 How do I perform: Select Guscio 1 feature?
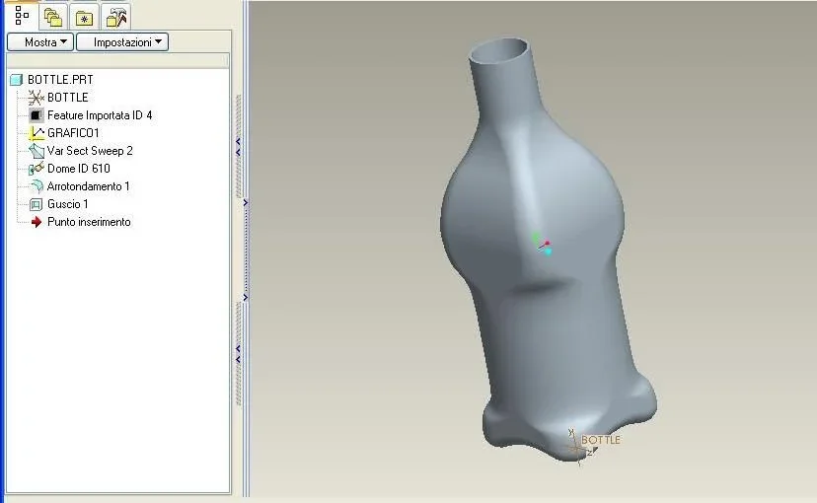click(68, 203)
